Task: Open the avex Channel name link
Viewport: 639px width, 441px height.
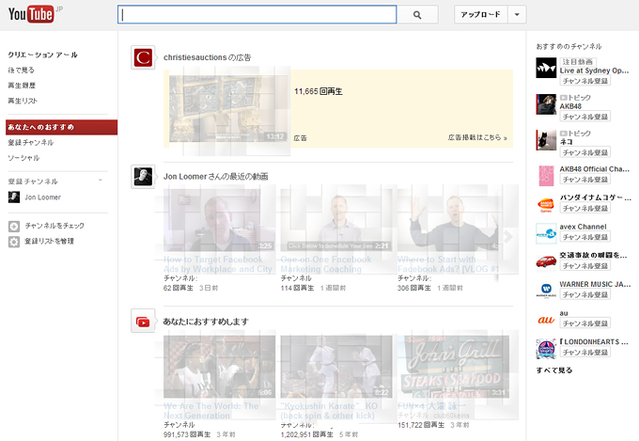Action: coord(583,227)
